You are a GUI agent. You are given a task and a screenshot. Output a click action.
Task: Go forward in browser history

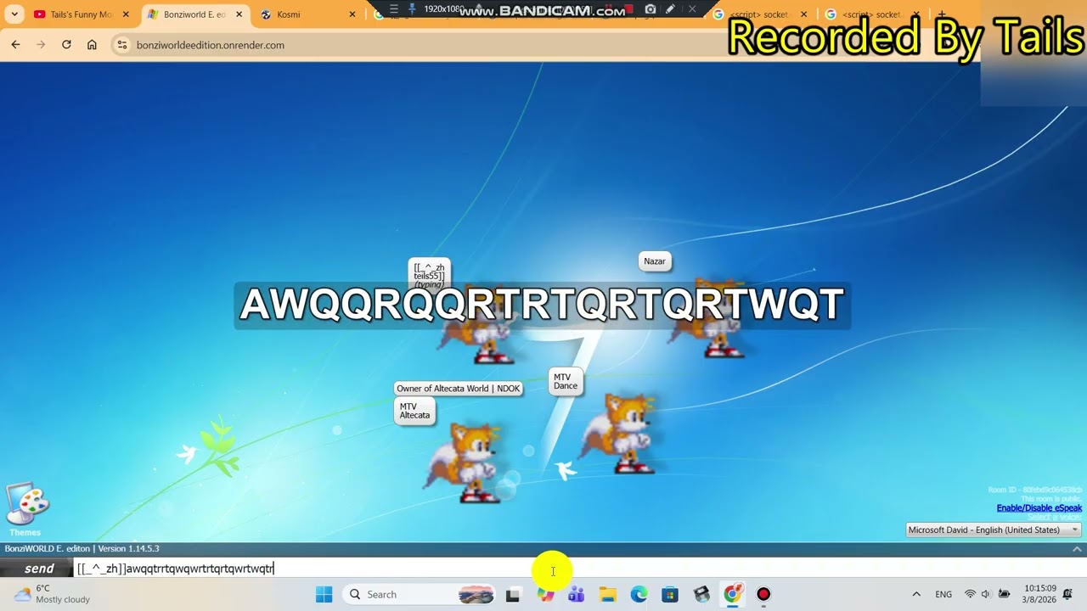click(41, 45)
